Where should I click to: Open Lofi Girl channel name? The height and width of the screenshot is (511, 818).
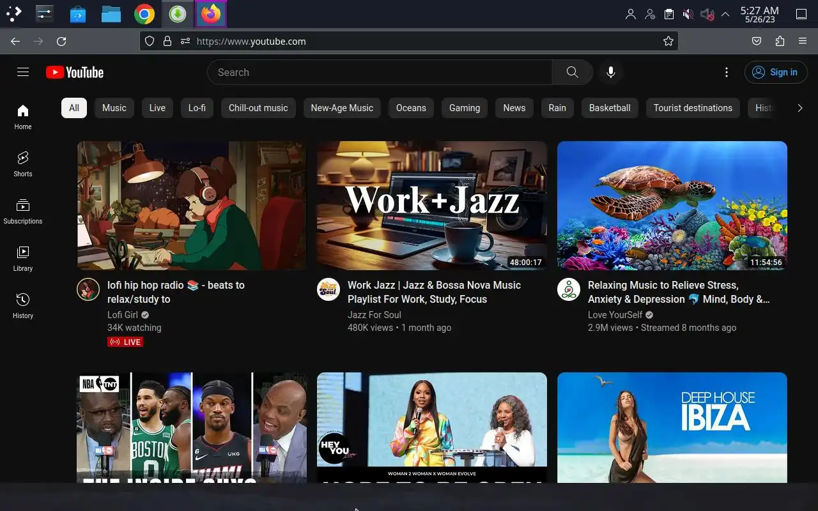[x=123, y=315]
